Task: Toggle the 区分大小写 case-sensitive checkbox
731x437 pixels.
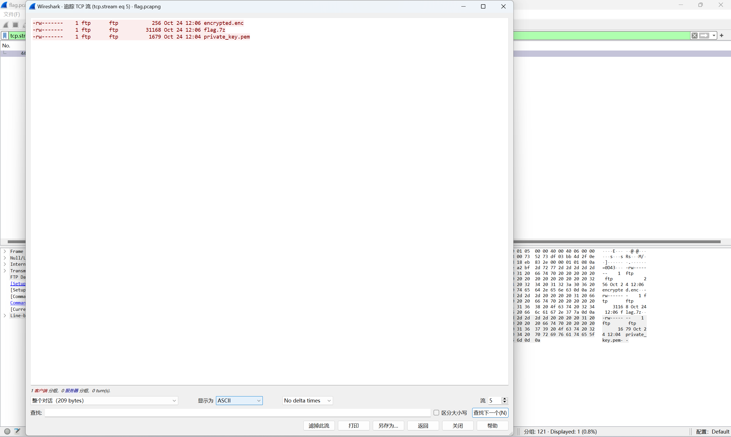Action: (x=436, y=412)
